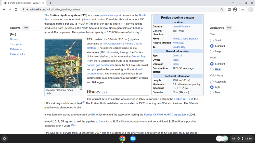Screen dimensions: 255x143
Task: Choose Automatic color mode
Action: [212, 82]
